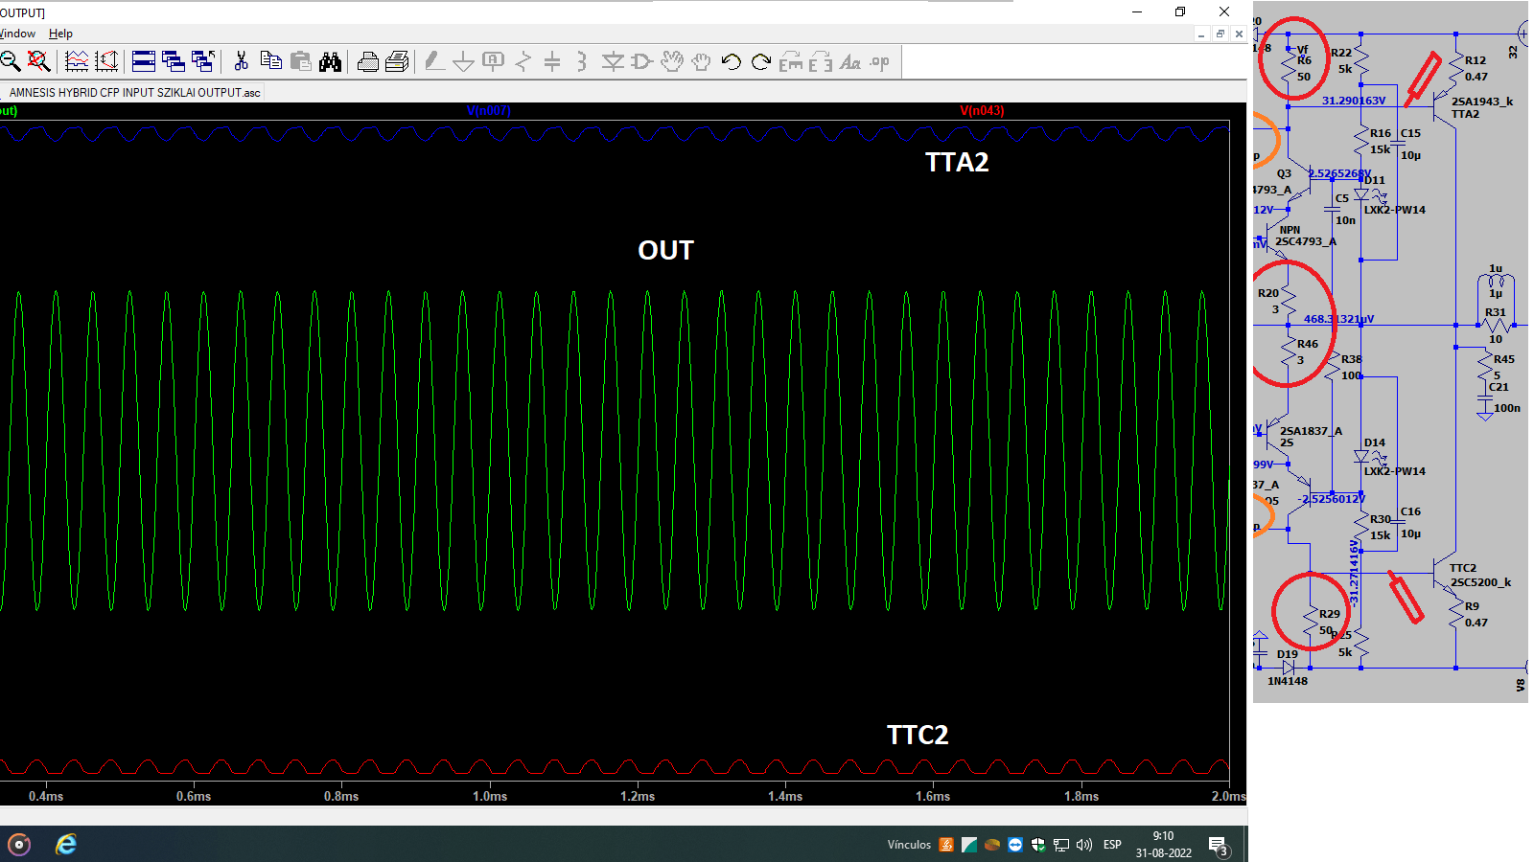
Task: Click the 0.6ms time axis label
Action: tap(194, 797)
